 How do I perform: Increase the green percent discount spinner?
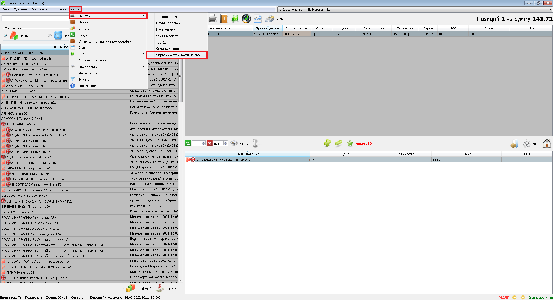coord(204,142)
